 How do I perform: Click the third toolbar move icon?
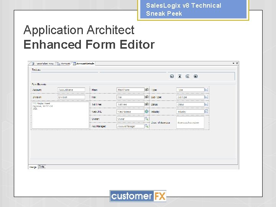tap(187, 76)
